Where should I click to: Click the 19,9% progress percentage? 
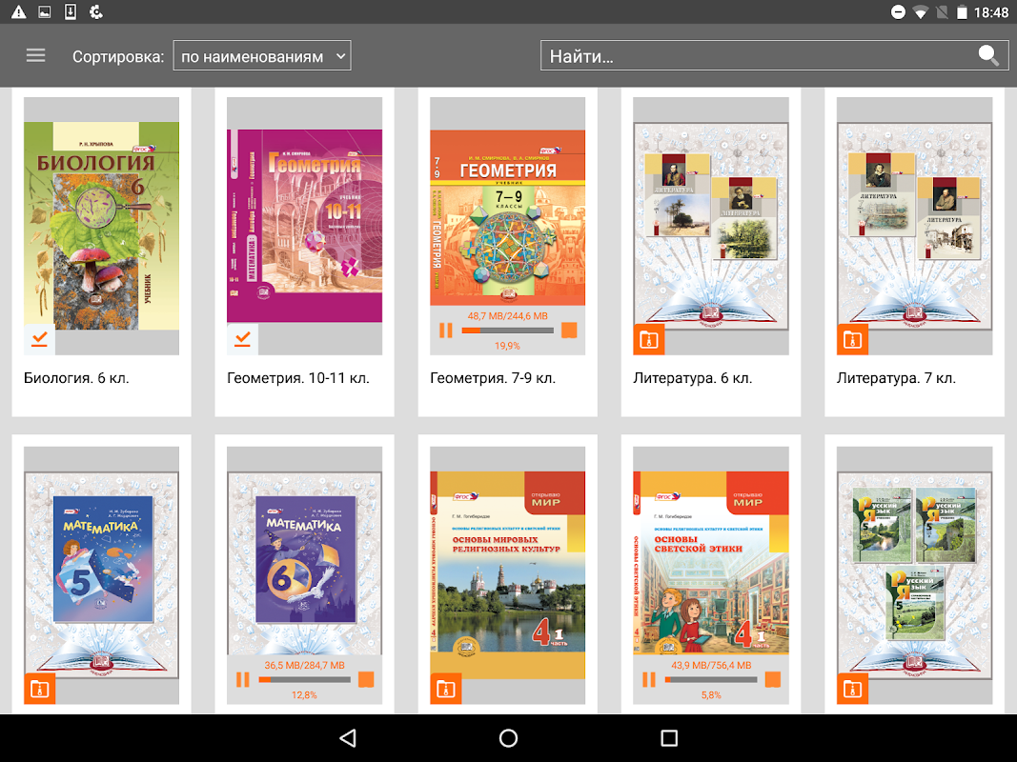[x=507, y=346]
